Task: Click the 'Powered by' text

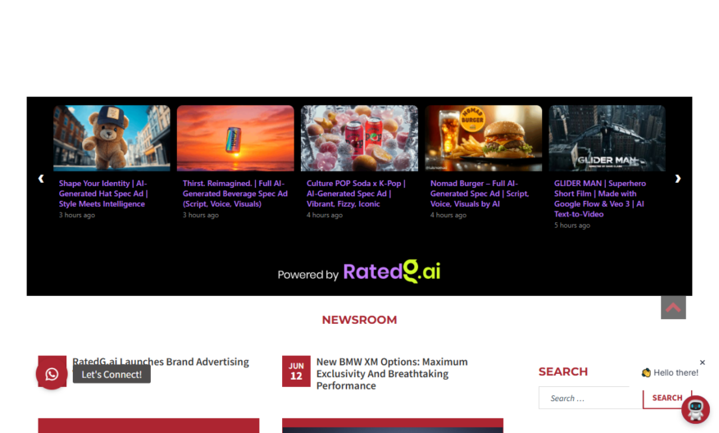Action: [307, 275]
